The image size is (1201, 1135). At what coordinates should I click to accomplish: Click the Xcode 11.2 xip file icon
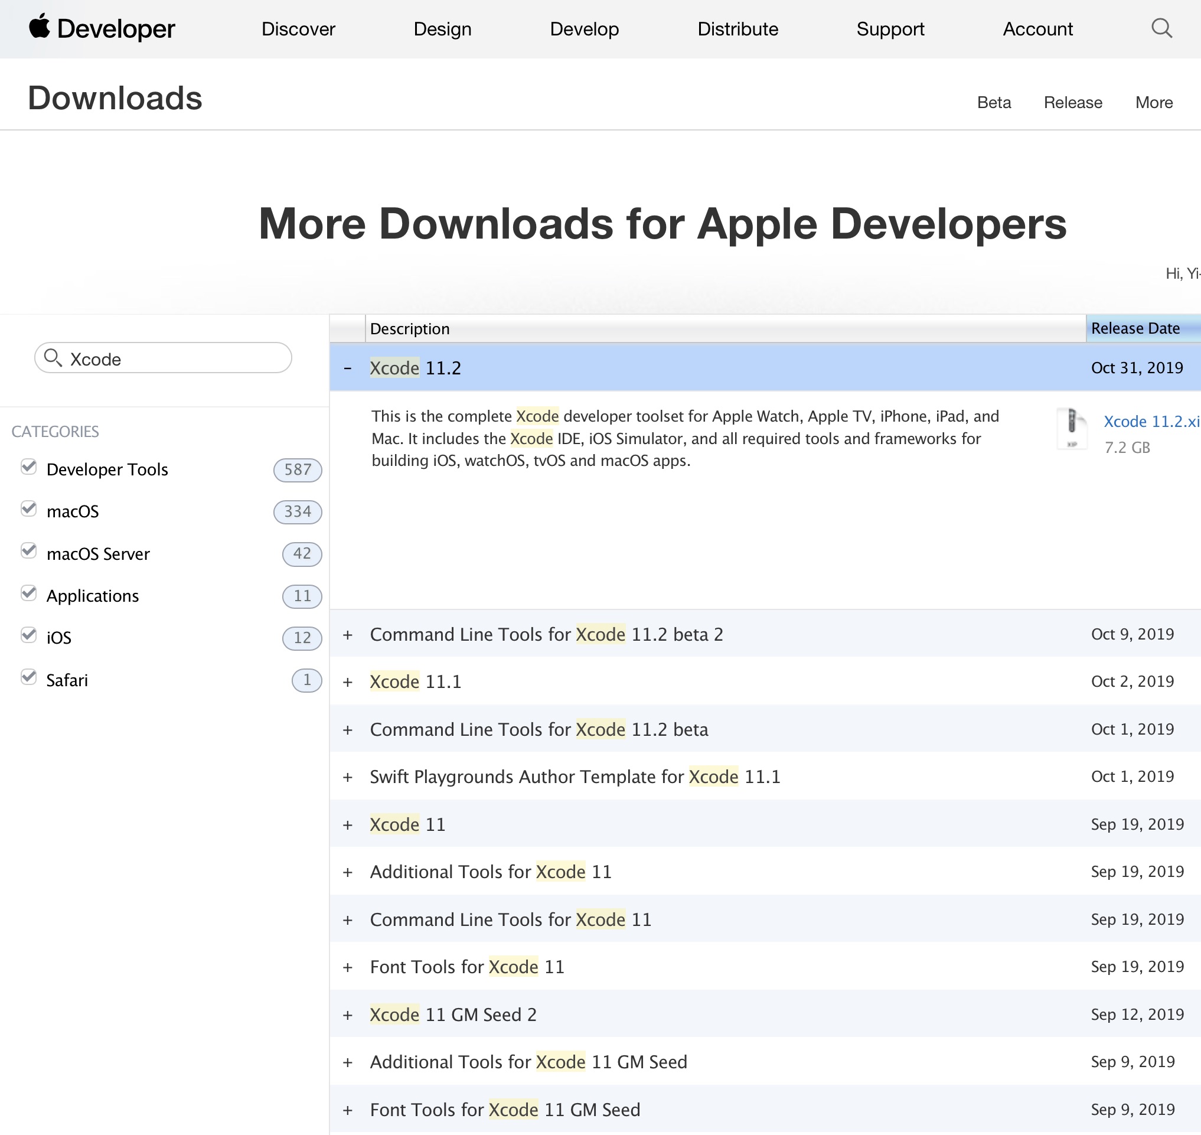click(1071, 428)
